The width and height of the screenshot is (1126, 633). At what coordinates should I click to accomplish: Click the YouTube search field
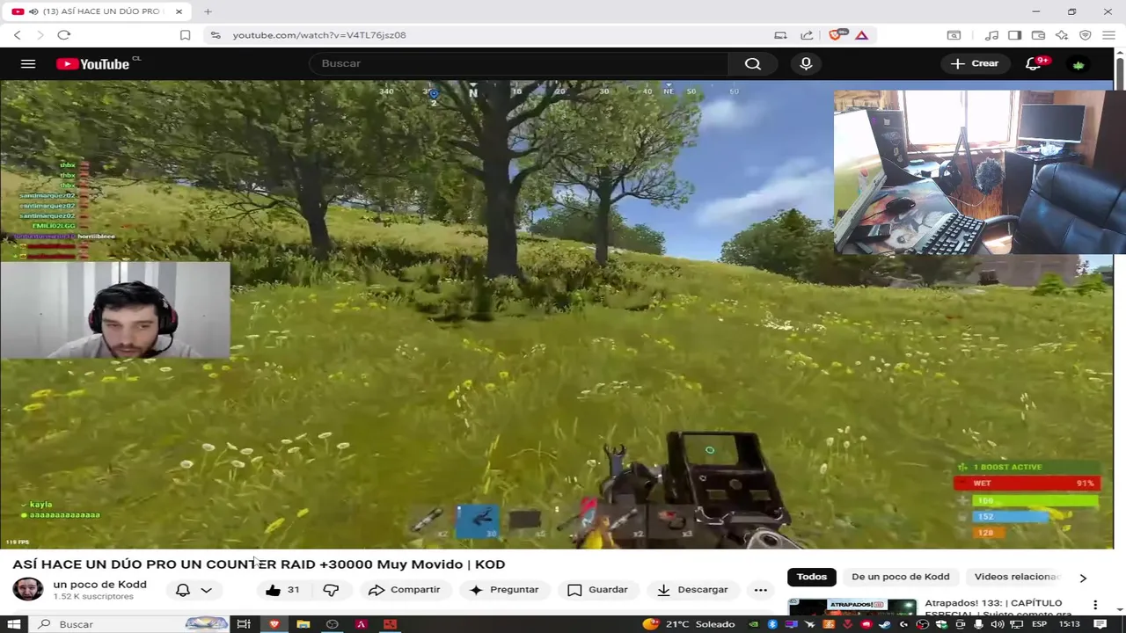pyautogui.click(x=519, y=63)
